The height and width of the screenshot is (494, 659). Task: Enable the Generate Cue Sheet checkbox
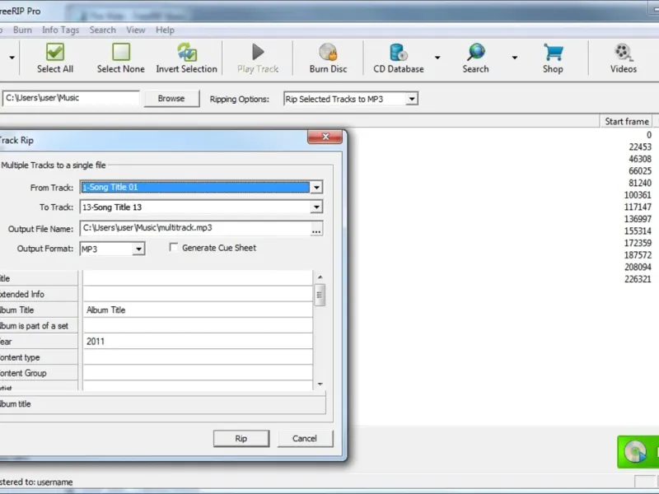point(174,248)
